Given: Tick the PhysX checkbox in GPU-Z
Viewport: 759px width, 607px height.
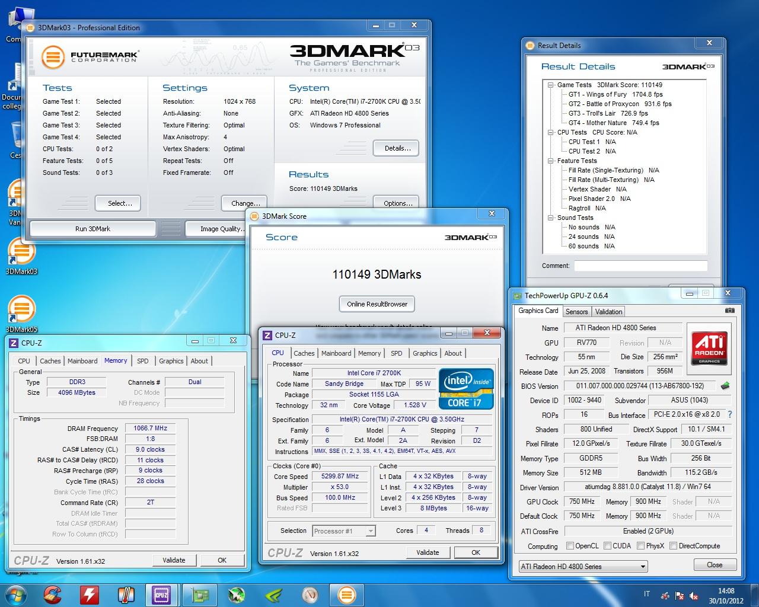Looking at the screenshot, I should click(x=640, y=546).
